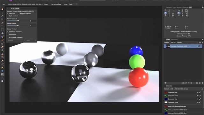Image resolution: width=204 pixels, height=115 pixels.
Task: Open the OCIO None view dropdown
Action: [31, 41]
